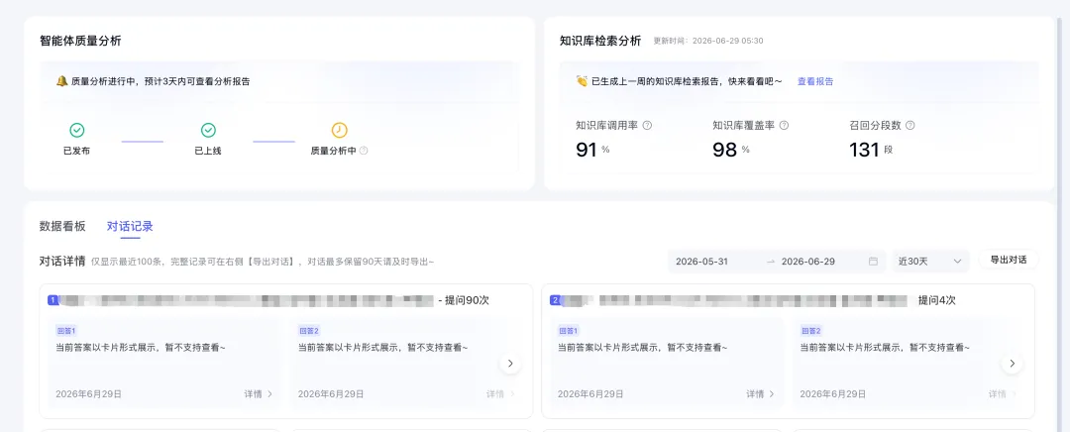Click the bell icon in quality notice
This screenshot has height=432, width=1070.
(61, 81)
